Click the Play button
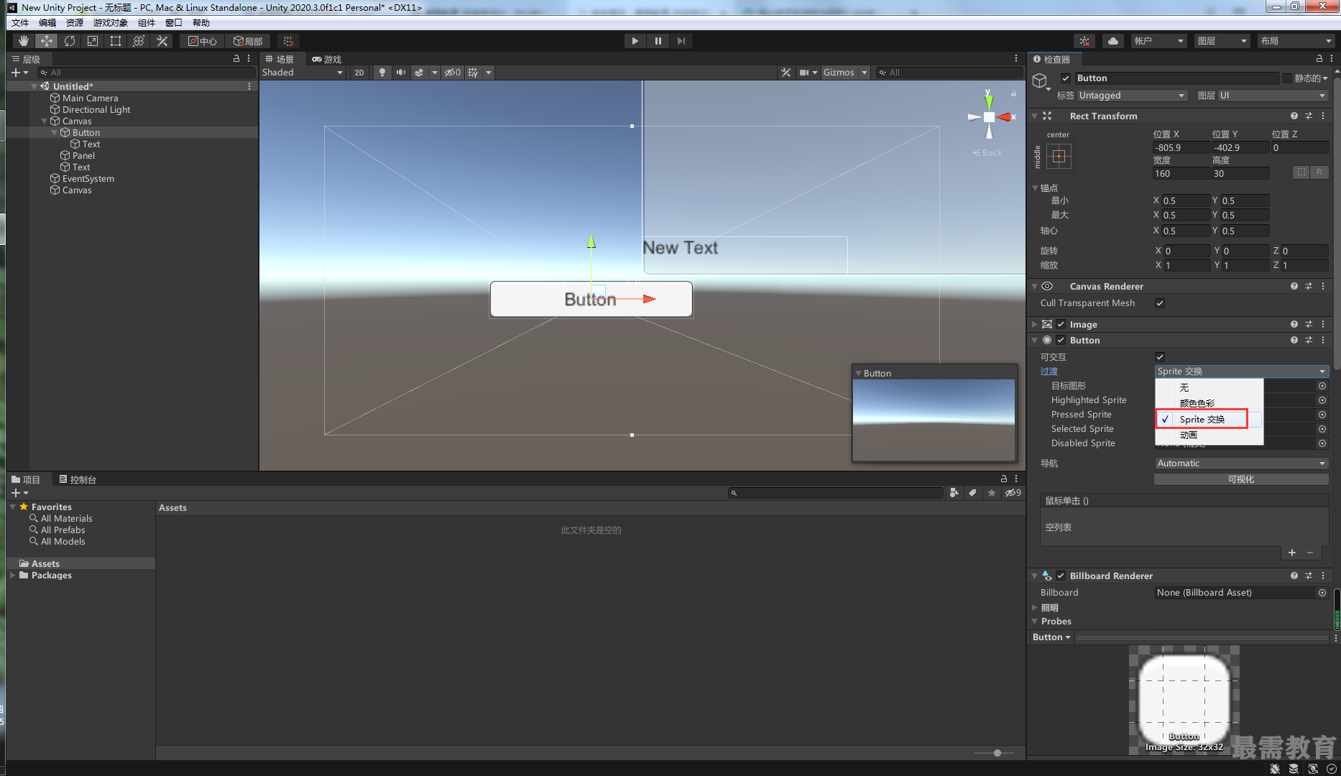 (x=635, y=41)
